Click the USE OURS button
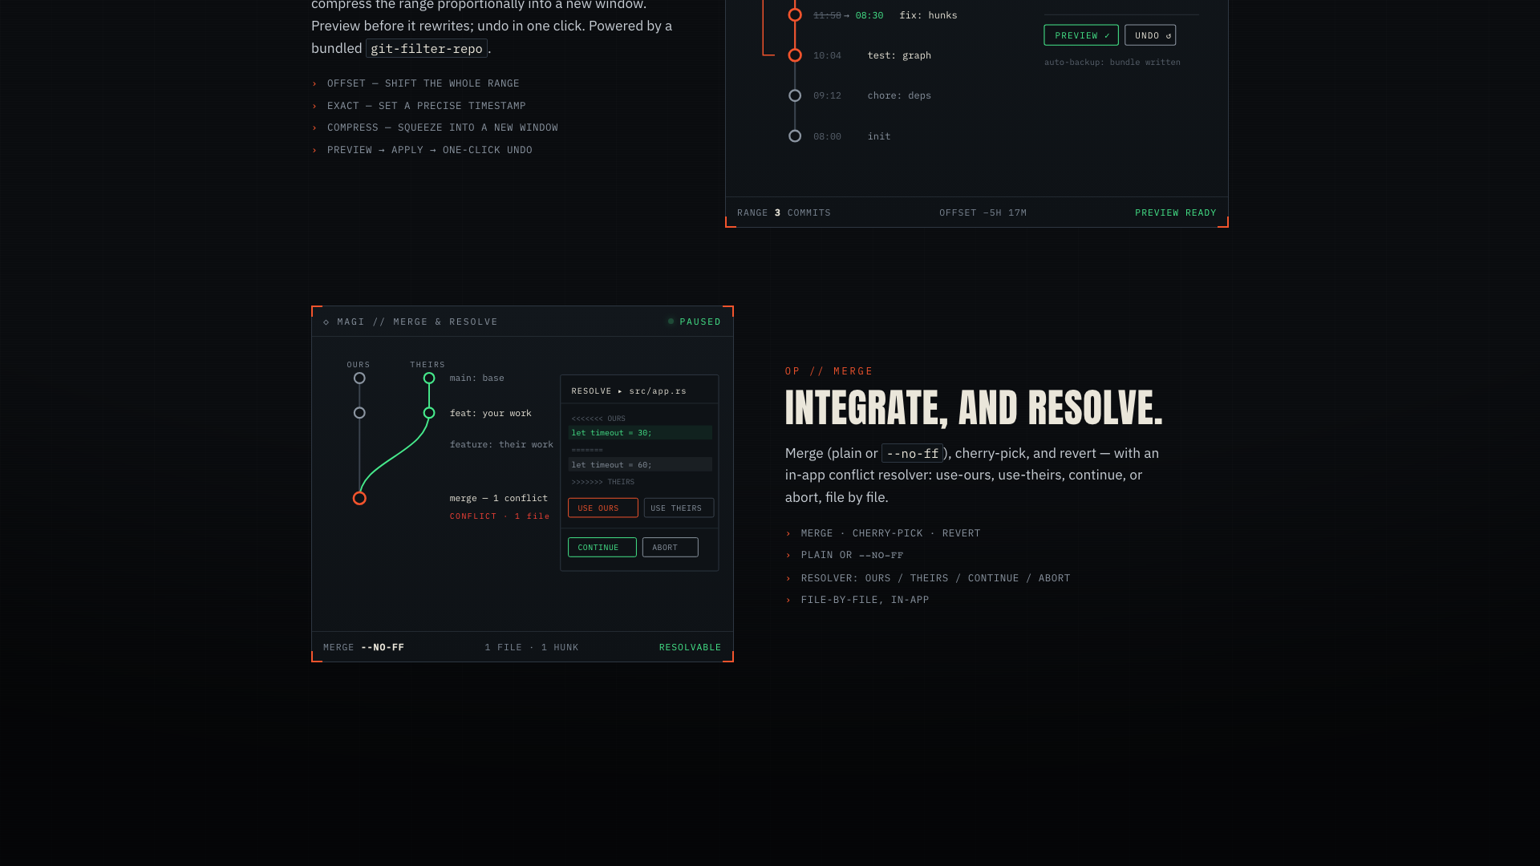Viewport: 1540px width, 866px height. point(602,508)
